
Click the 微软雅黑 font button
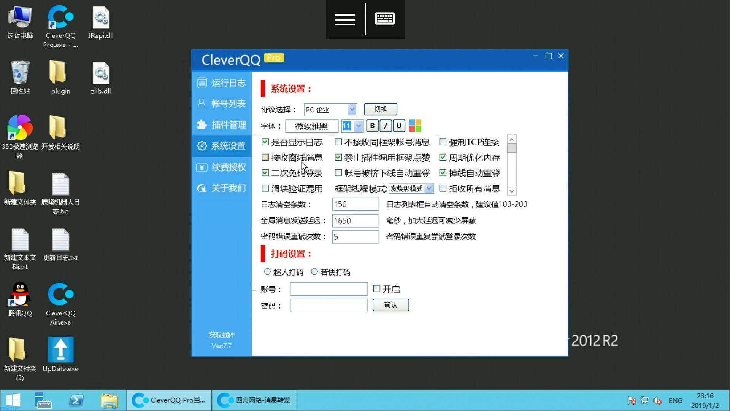[311, 126]
